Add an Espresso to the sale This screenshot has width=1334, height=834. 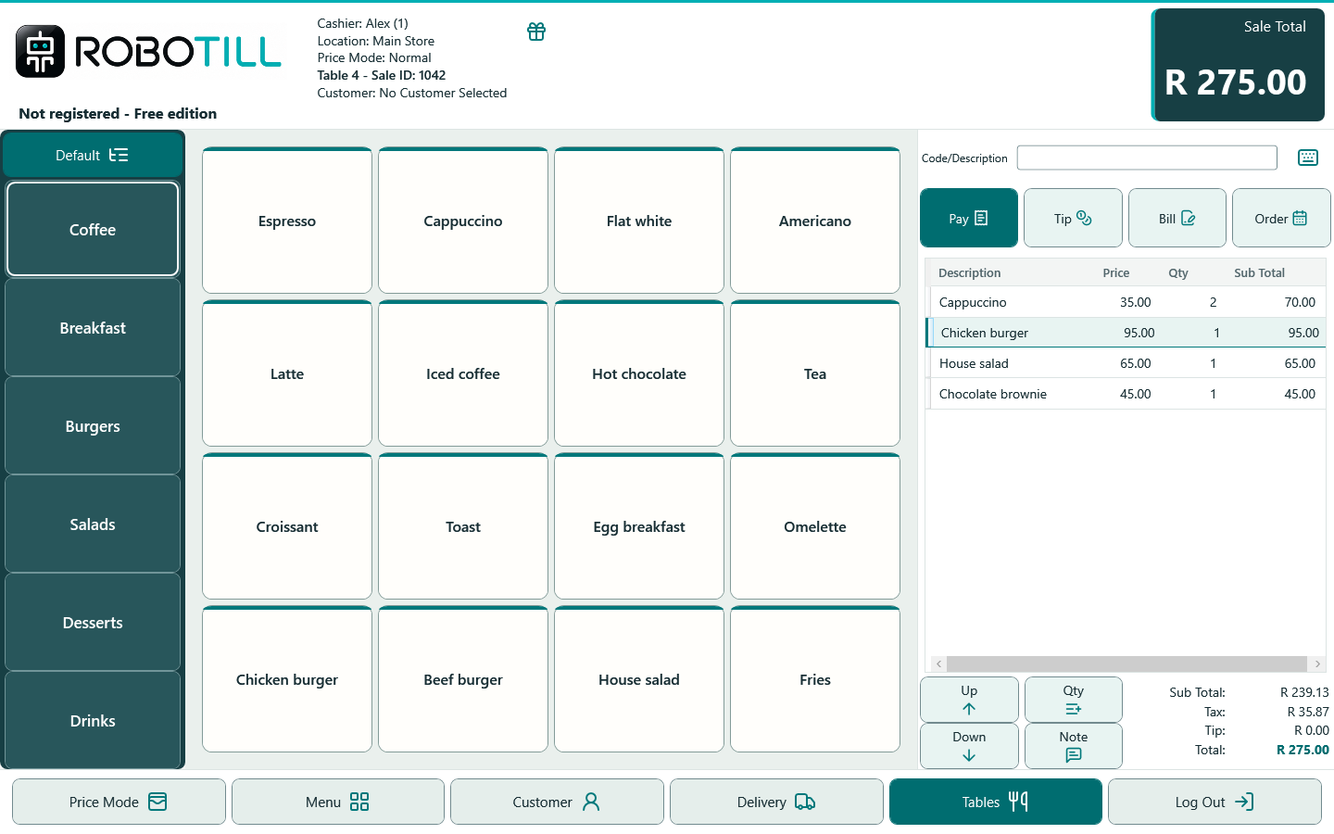[x=287, y=221]
